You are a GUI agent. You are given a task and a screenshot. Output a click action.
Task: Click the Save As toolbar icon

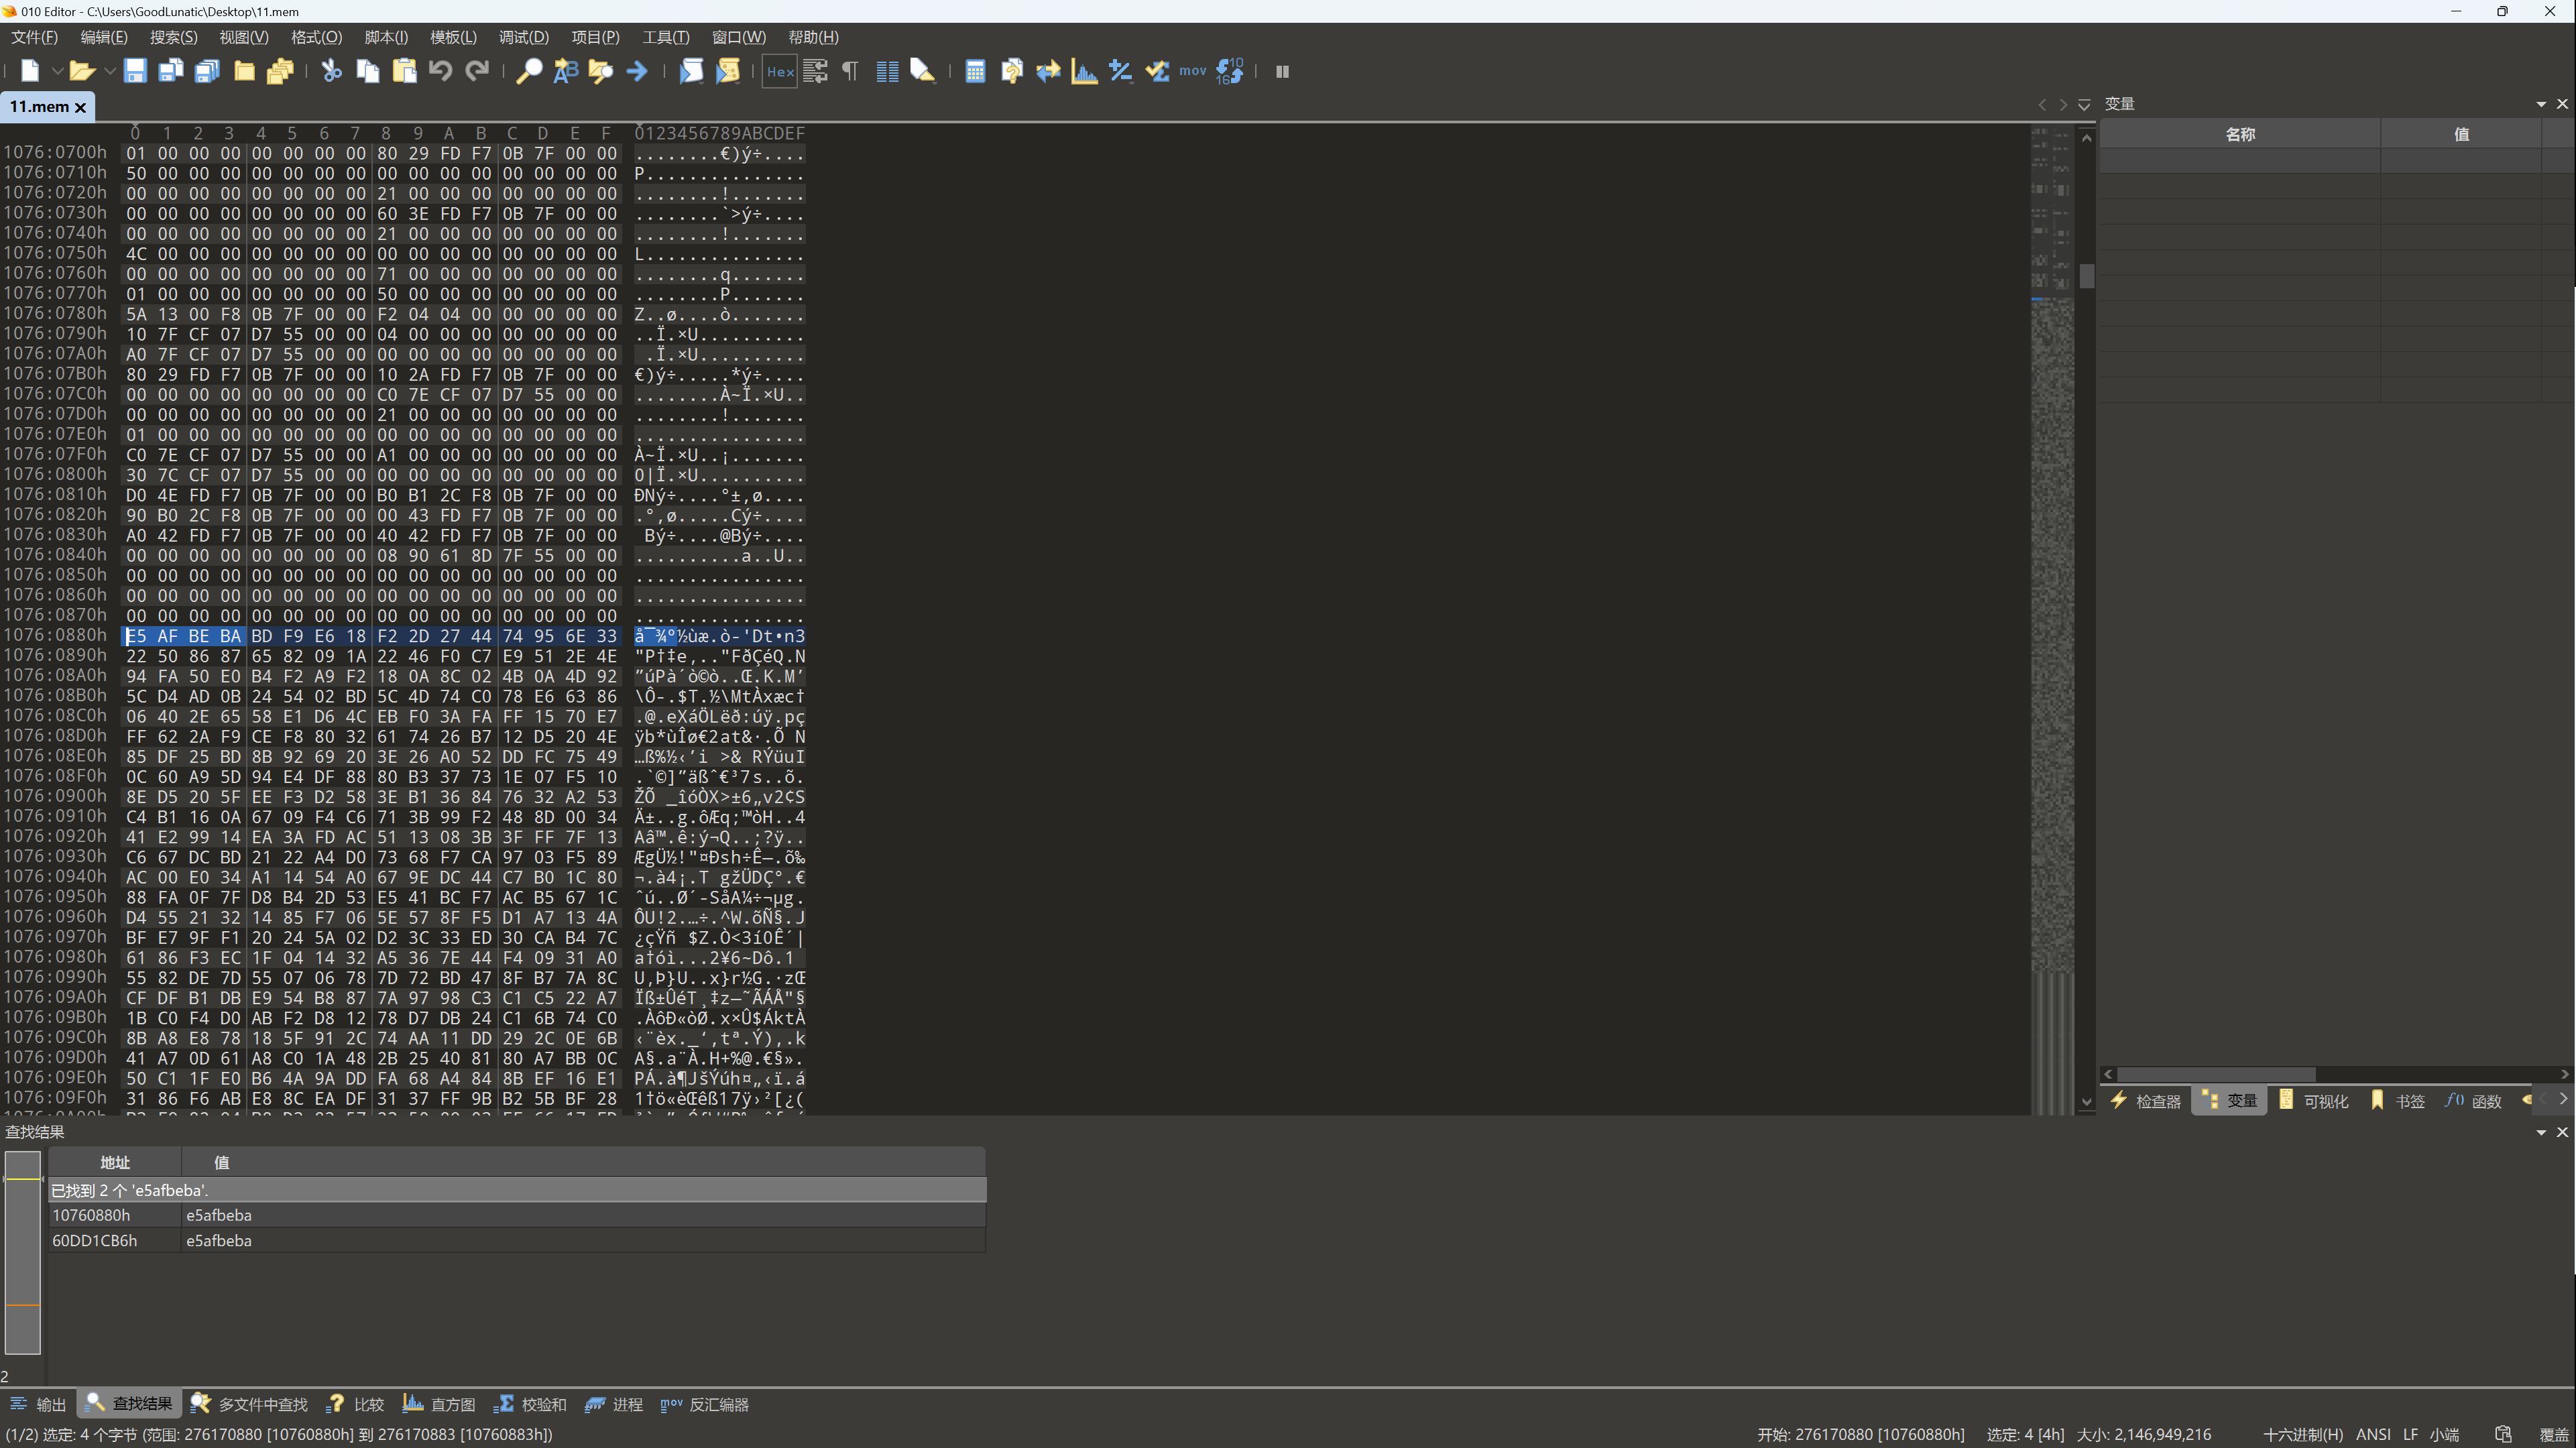coord(171,71)
